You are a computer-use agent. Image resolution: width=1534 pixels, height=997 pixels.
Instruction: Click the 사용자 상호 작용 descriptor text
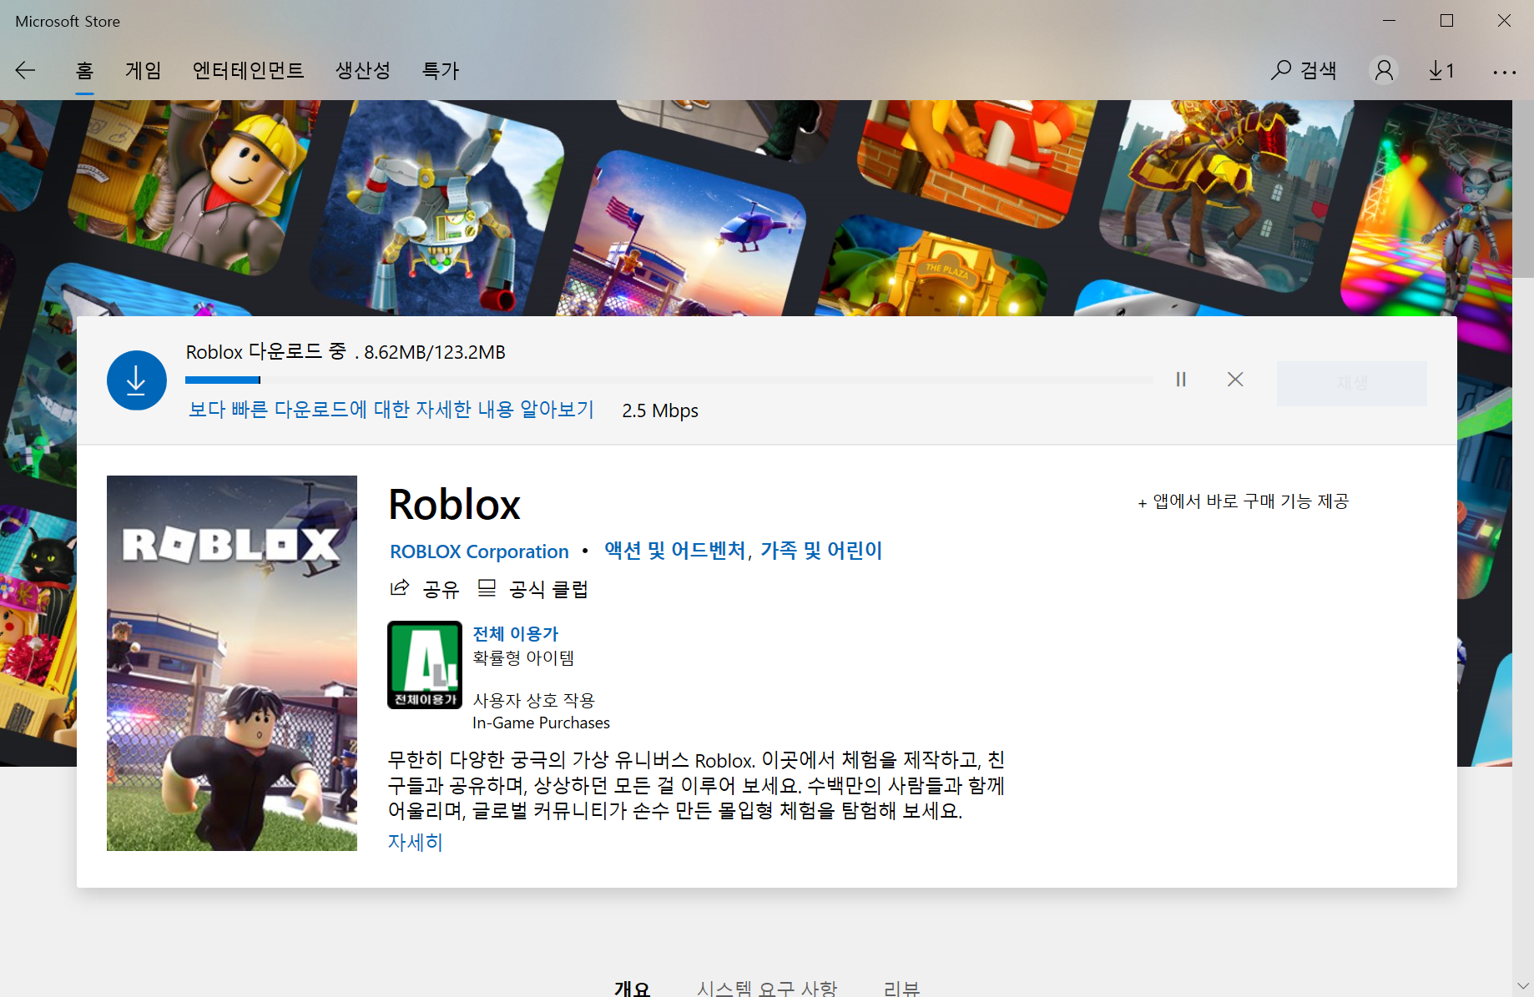click(x=533, y=700)
